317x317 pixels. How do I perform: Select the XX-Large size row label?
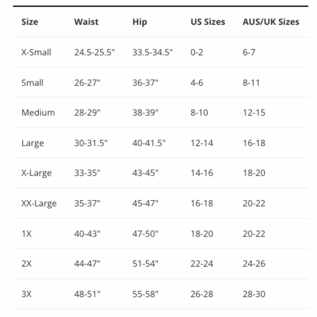coord(39,203)
